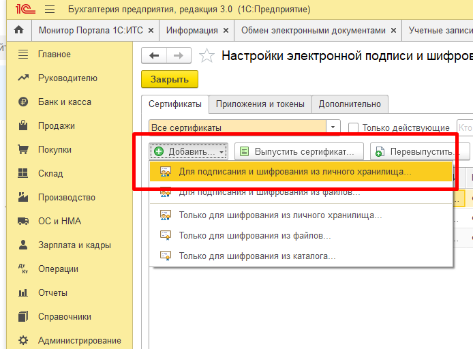Close the Обмен электронными документами tab

pos(394,31)
